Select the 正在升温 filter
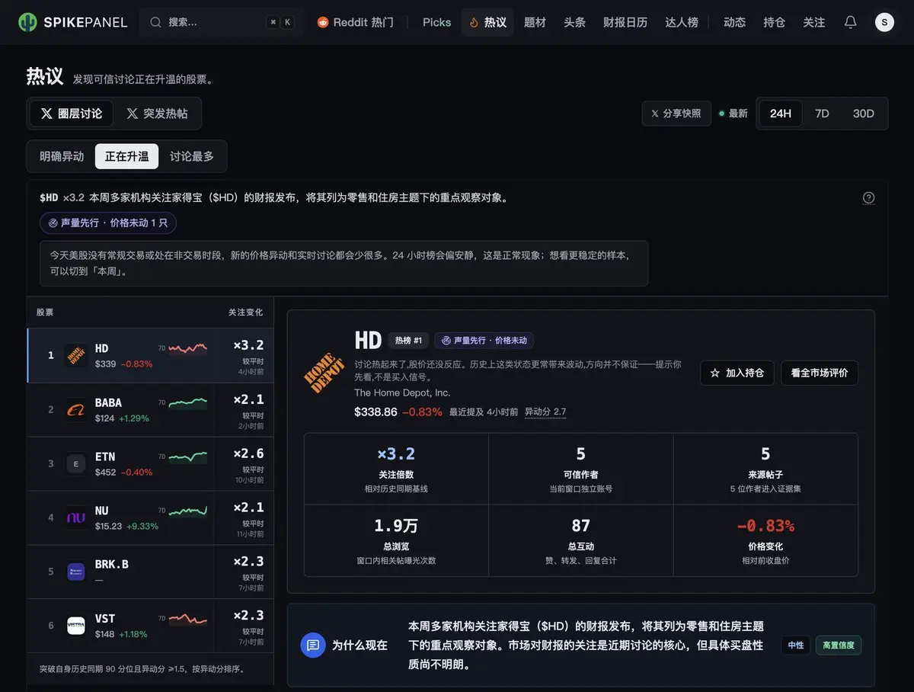This screenshot has height=692, width=914. click(127, 156)
